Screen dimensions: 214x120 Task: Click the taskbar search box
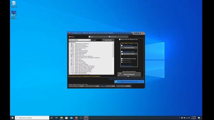click(32, 118)
